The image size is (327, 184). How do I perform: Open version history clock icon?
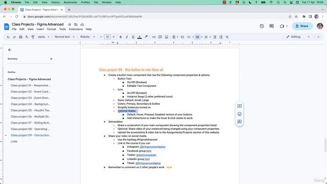(x=262, y=26)
